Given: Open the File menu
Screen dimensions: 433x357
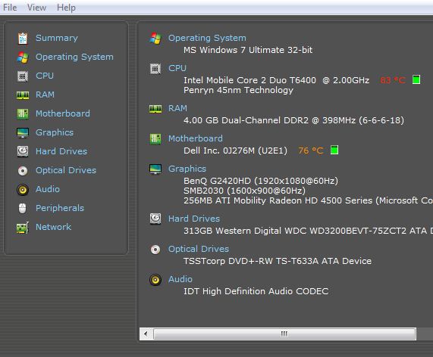Looking at the screenshot, I should click(x=10, y=8).
